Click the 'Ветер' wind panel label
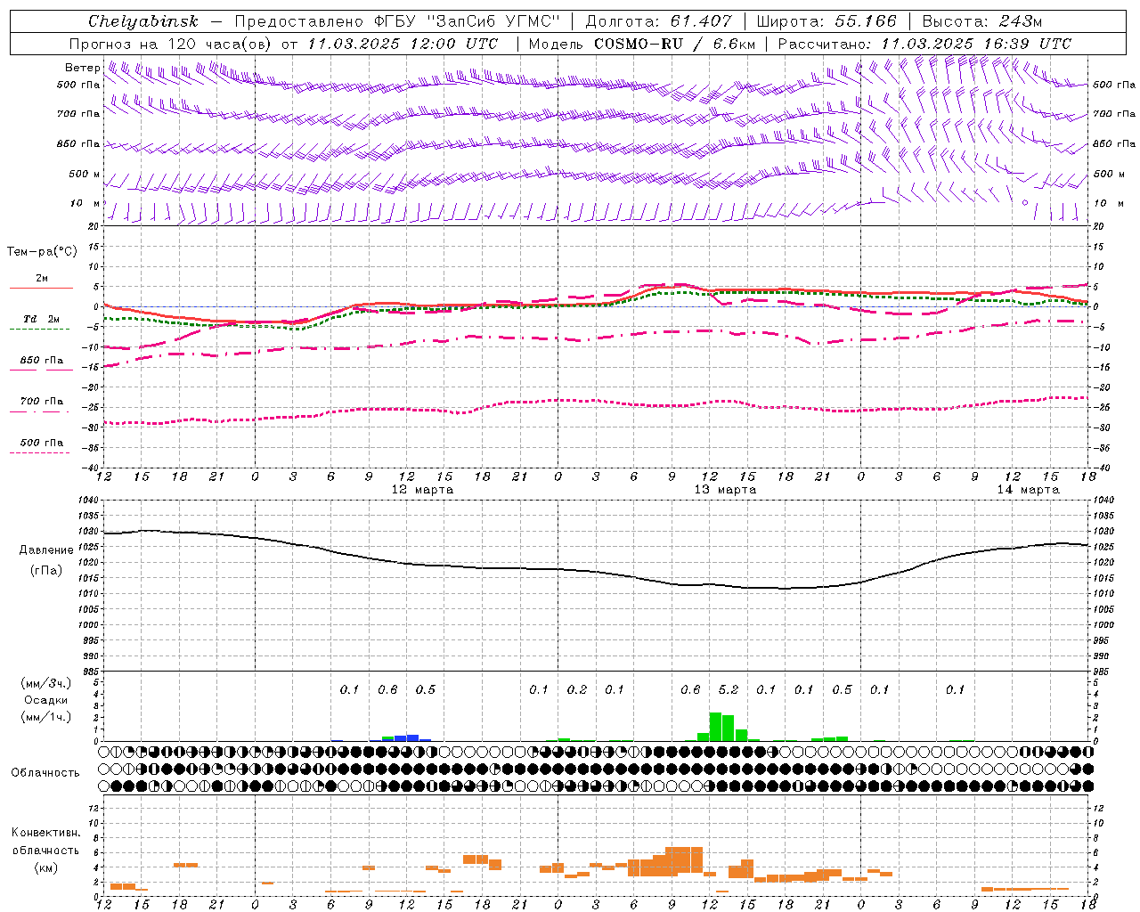Viewport: 1140px width, 912px height. point(82,68)
